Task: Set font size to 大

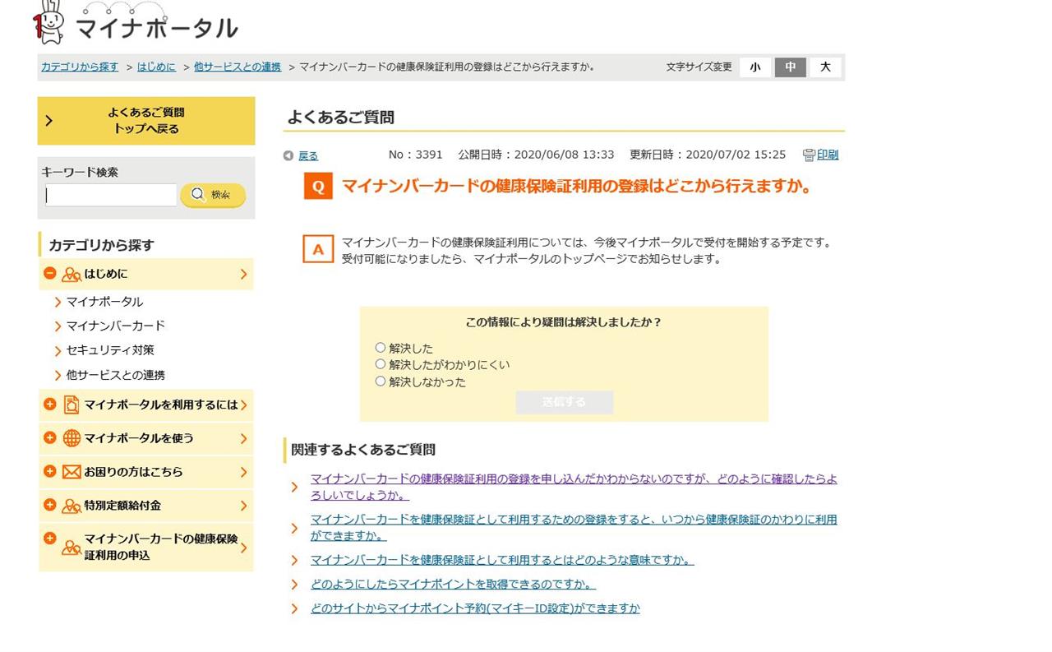Action: 825,67
